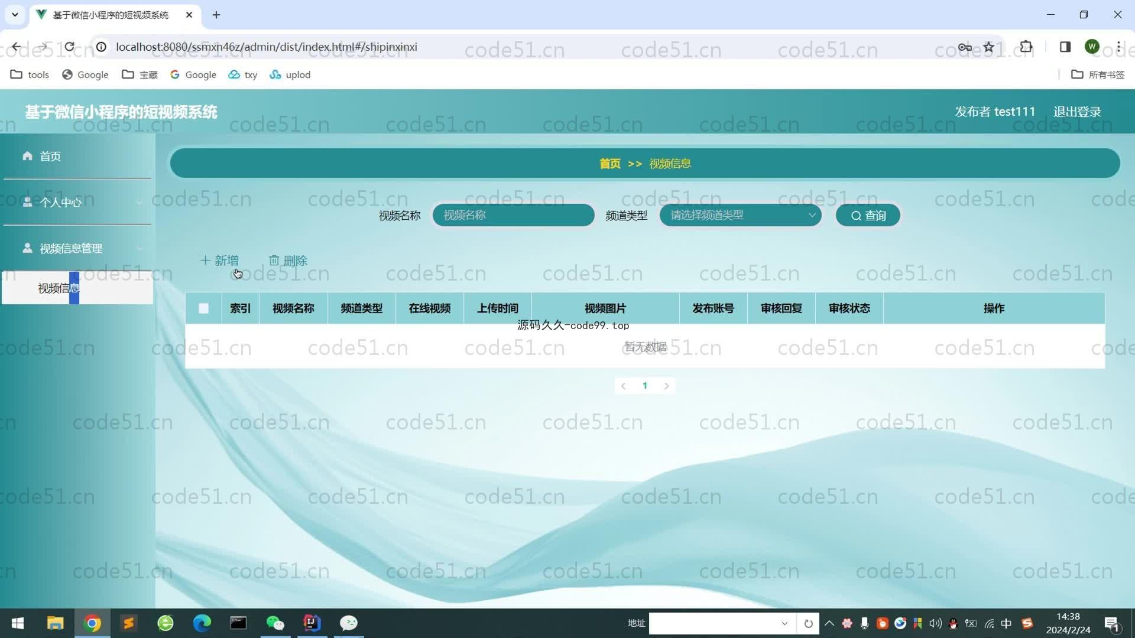Click the 发布者 test111 user label
This screenshot has height=638, width=1135.
(995, 112)
